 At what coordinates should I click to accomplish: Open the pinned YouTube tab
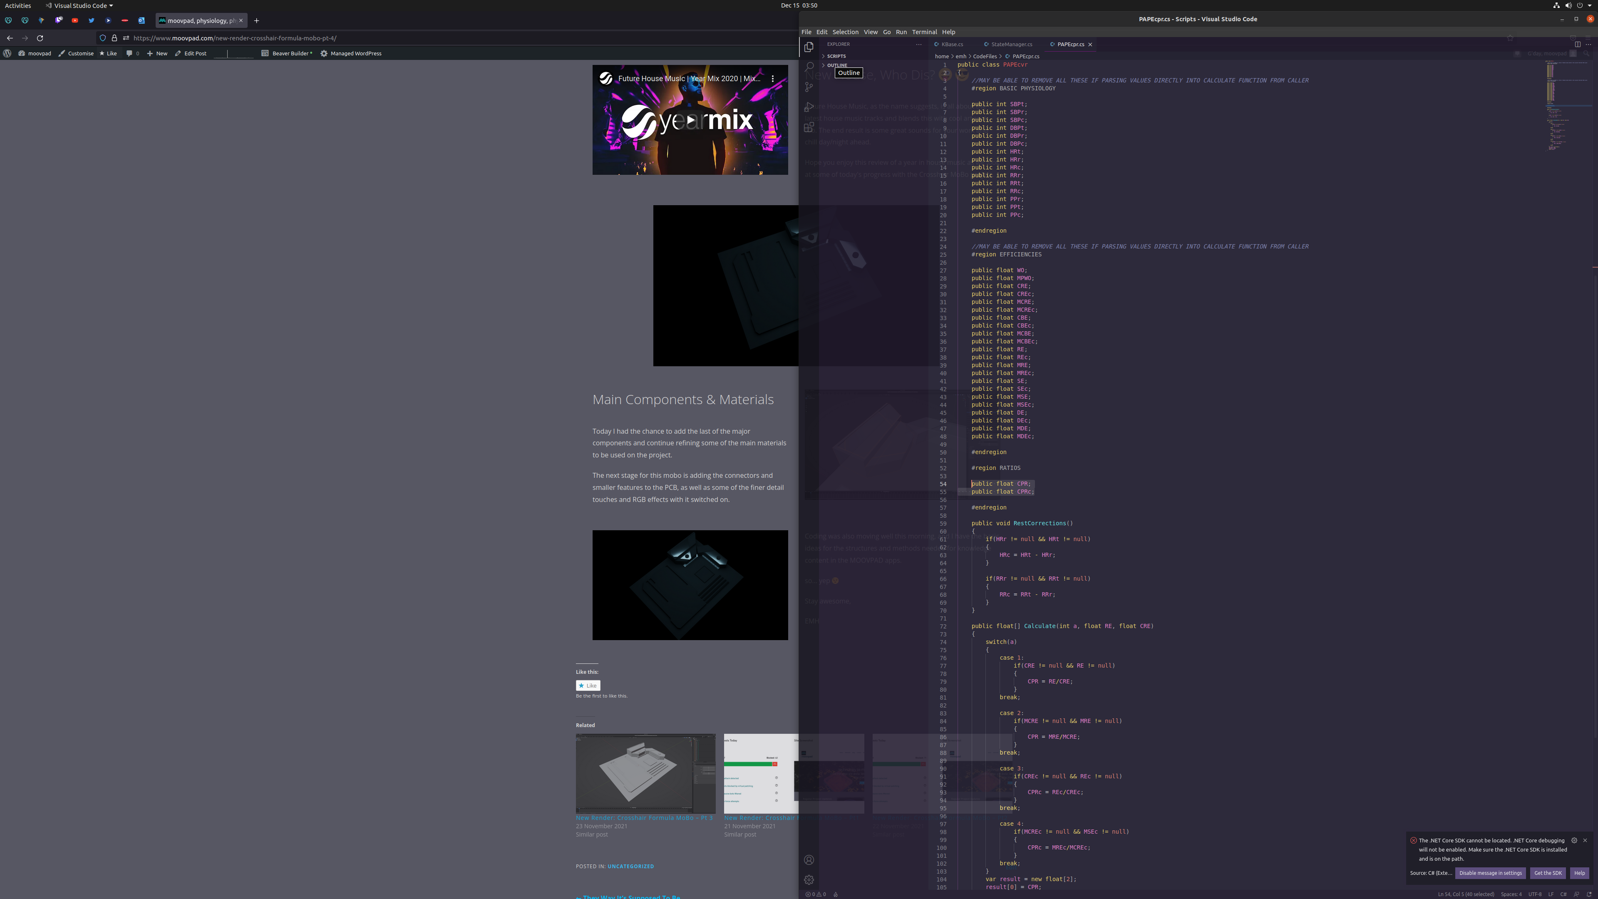pos(75,20)
